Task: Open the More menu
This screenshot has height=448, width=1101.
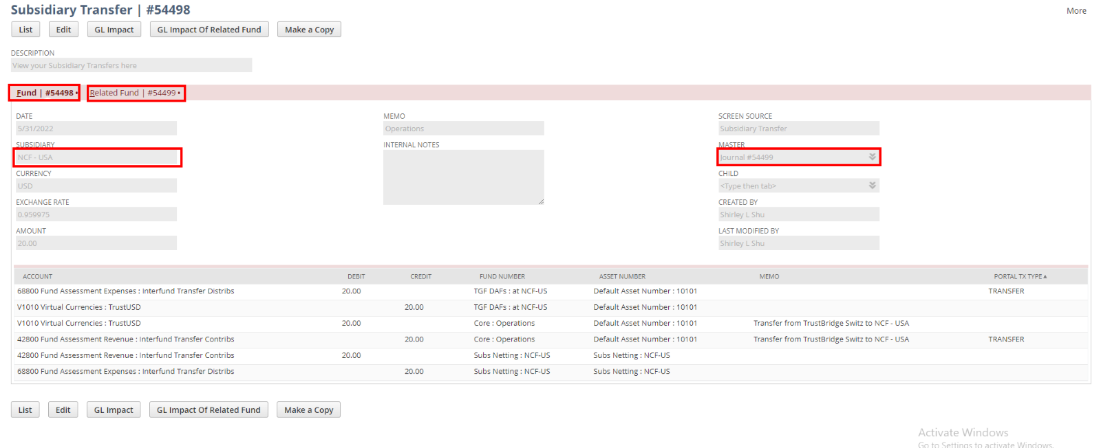Action: click(1076, 11)
